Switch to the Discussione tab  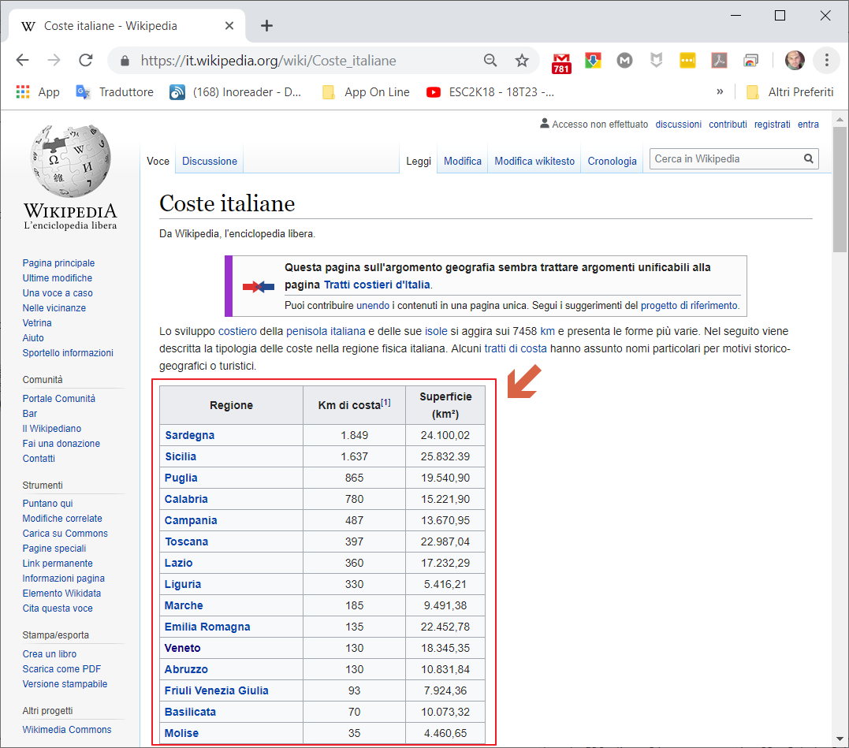pyautogui.click(x=209, y=161)
